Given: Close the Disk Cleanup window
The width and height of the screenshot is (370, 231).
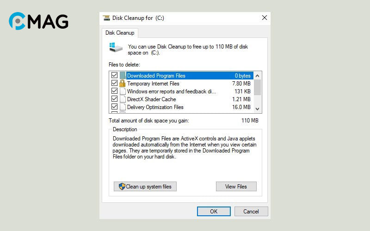Looking at the screenshot, I should 265,18.
